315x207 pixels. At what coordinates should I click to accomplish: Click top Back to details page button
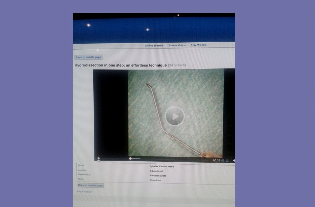pyautogui.click(x=88, y=57)
